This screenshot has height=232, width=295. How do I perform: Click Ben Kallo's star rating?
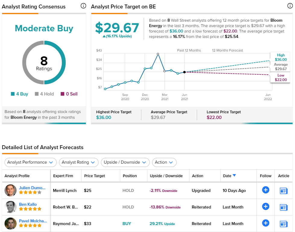(30, 209)
